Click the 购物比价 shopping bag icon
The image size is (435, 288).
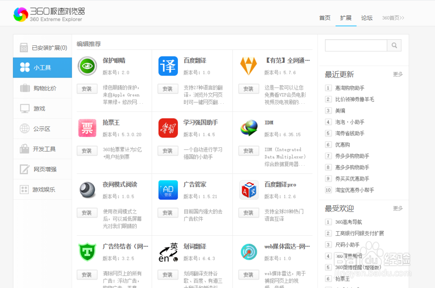[x=25, y=88]
